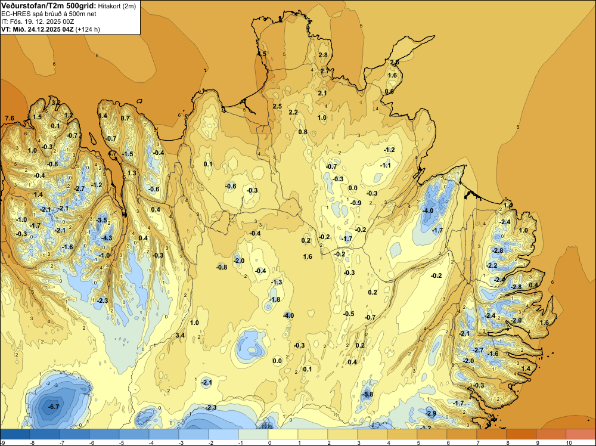This screenshot has width=596, height=446.
Task: Click the legend swatch between 8 and 9
Action: click(x=521, y=434)
